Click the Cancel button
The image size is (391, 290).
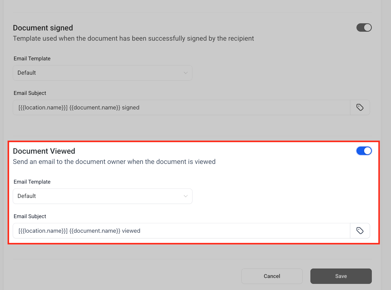coord(272,276)
